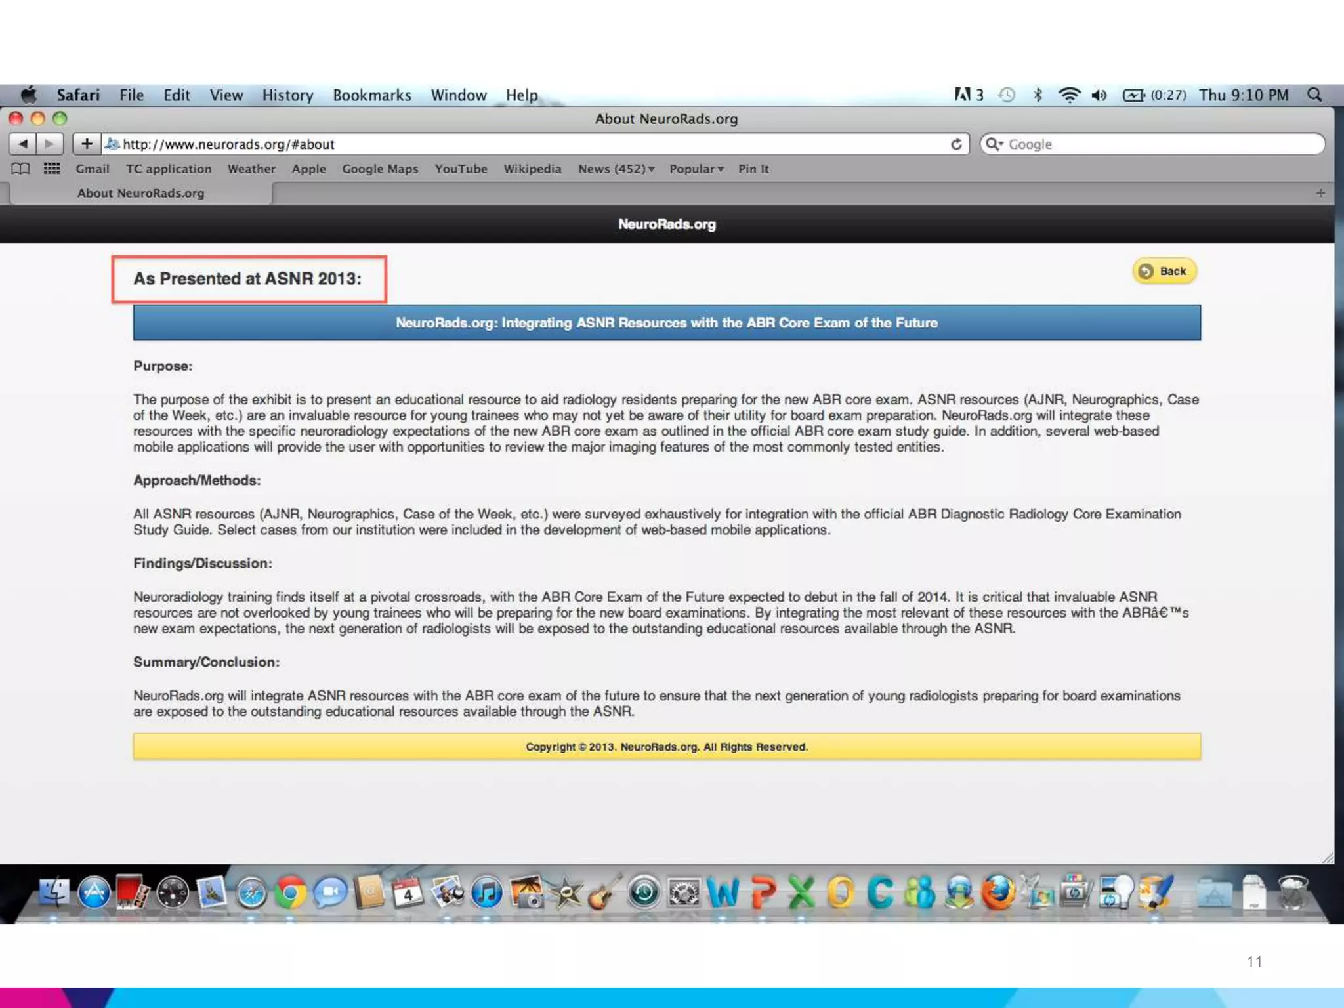
Task: Open the History menu
Action: (287, 95)
